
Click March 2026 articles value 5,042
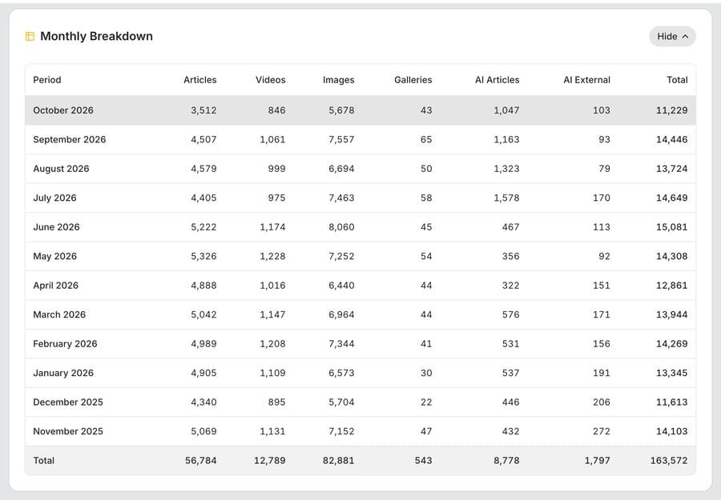203,314
